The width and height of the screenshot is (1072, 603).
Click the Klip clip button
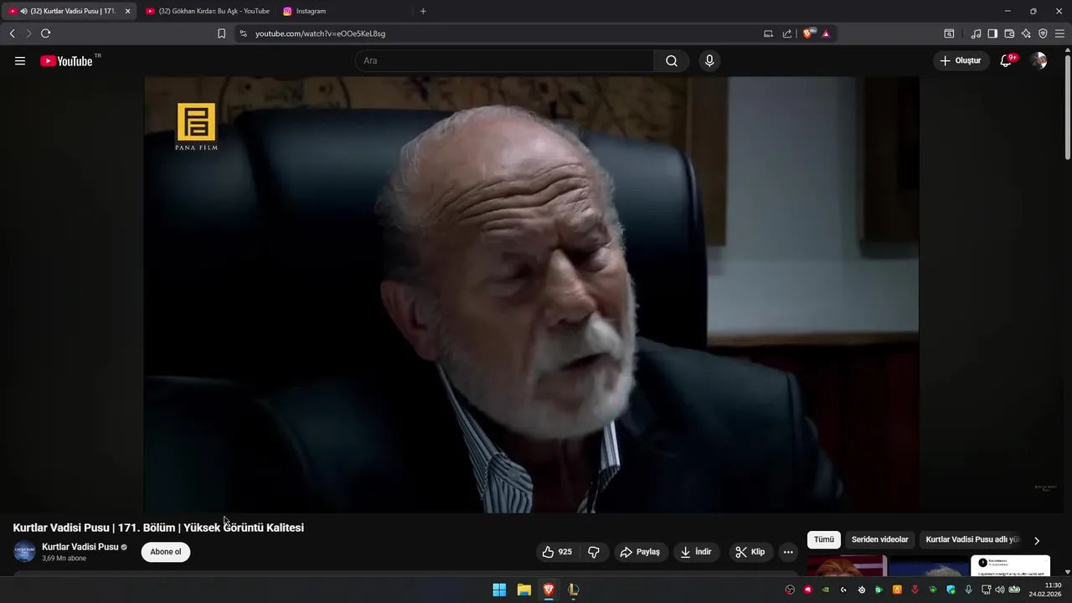tap(750, 552)
